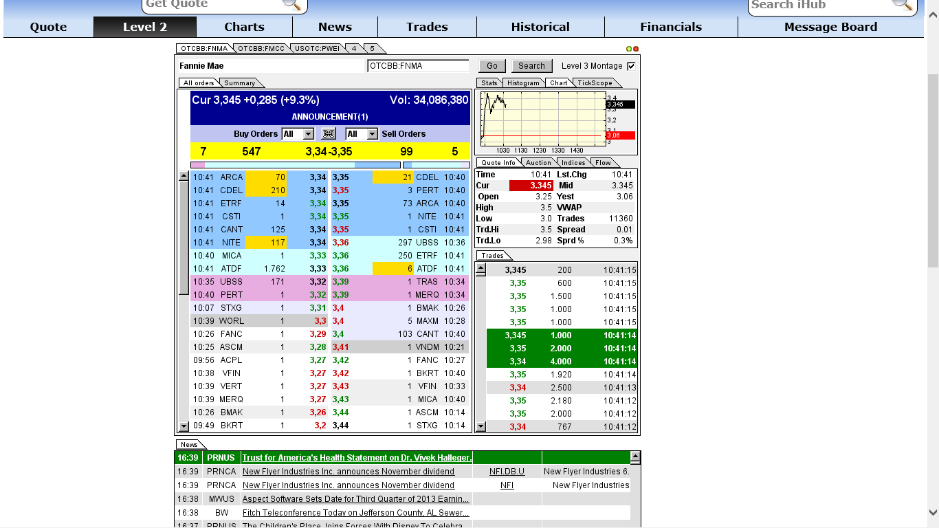Image resolution: width=939 pixels, height=528 pixels.
Task: Switch to the USOTC:PWEI symbol tab
Action: (316, 48)
